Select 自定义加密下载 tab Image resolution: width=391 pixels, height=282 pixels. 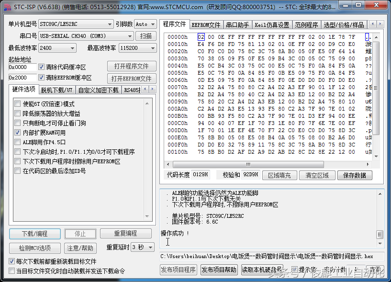coord(98,90)
